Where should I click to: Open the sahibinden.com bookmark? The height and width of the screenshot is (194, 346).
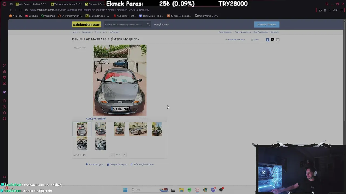97,16
